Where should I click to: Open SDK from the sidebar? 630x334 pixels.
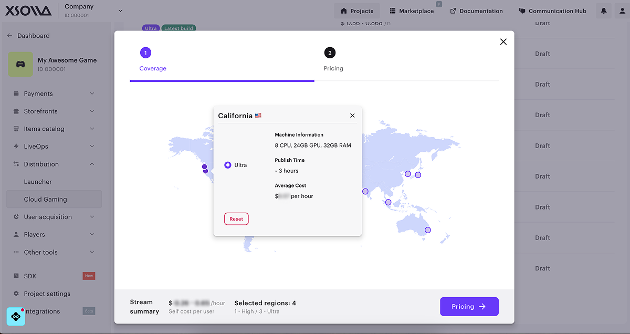pos(30,276)
